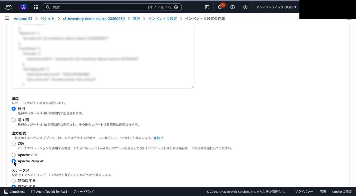Click the 出力形式 heading text
Viewport: 356px width, 196px height.
pyautogui.click(x=19, y=133)
